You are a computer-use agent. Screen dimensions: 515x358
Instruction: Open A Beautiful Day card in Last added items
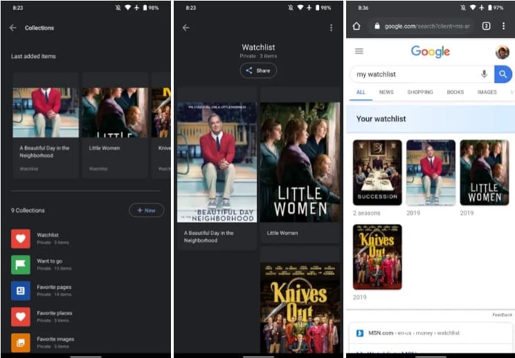46,125
